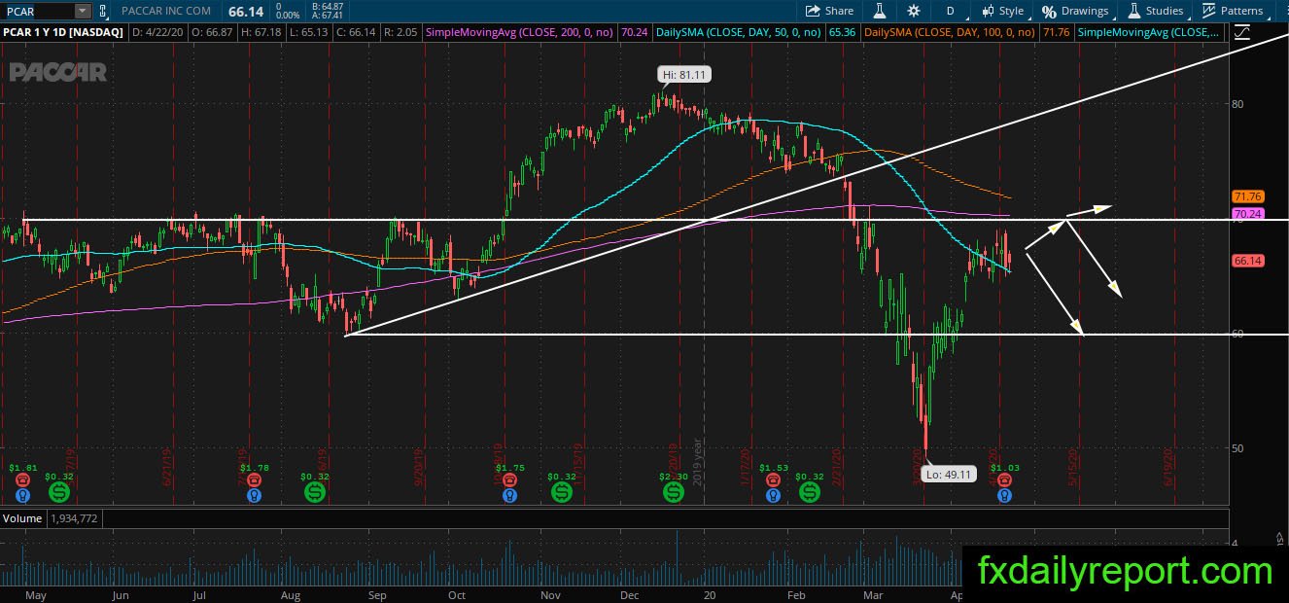
Task: Open the Share menu
Action: (x=829, y=11)
